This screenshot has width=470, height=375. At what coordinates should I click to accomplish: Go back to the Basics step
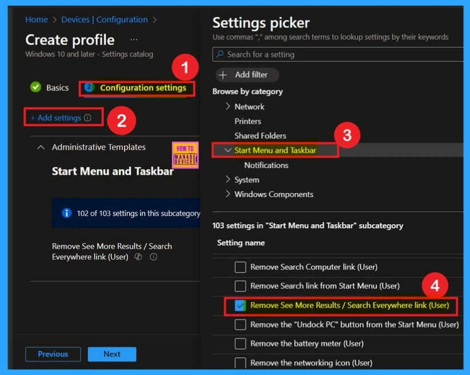(x=57, y=87)
